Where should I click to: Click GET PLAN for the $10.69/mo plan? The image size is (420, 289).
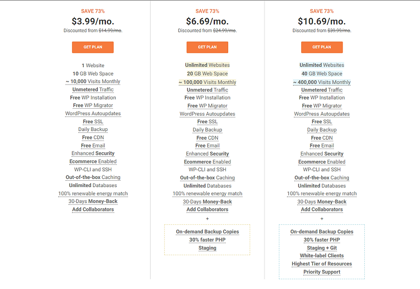(x=322, y=47)
